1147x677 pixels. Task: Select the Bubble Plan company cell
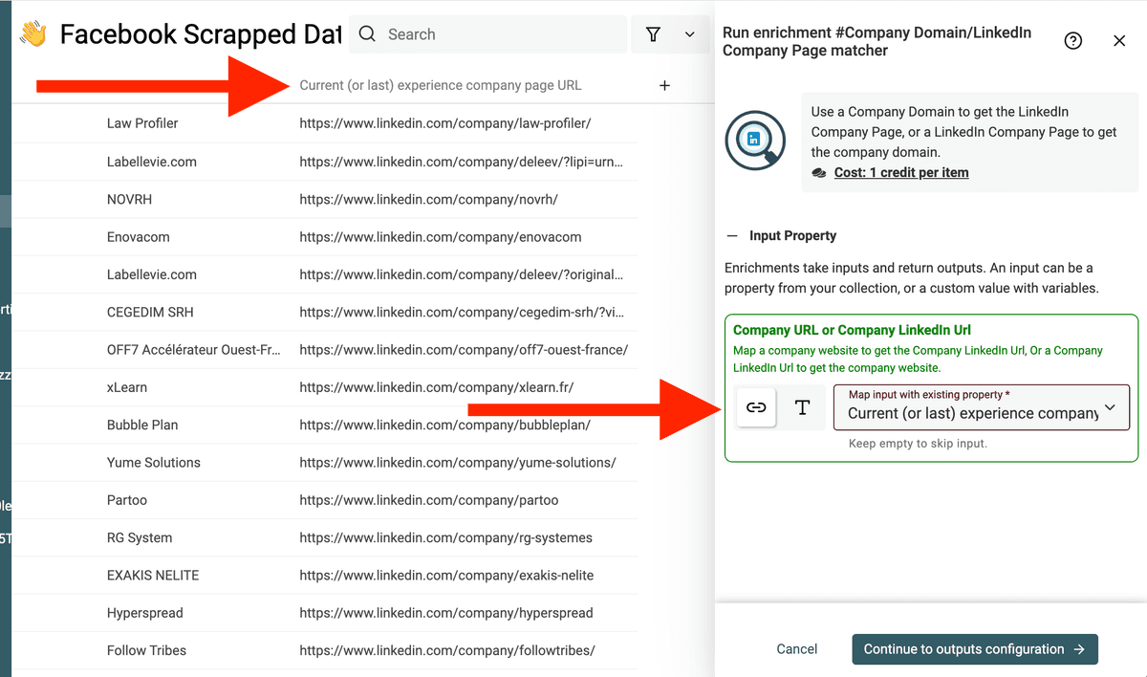click(x=142, y=425)
